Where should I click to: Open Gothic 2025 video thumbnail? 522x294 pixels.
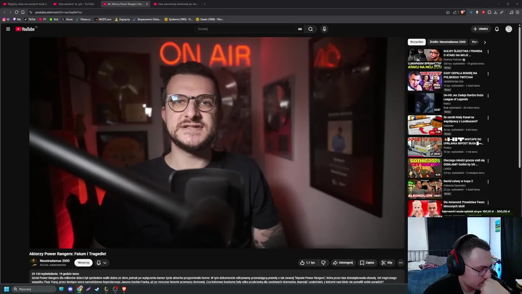point(425,168)
